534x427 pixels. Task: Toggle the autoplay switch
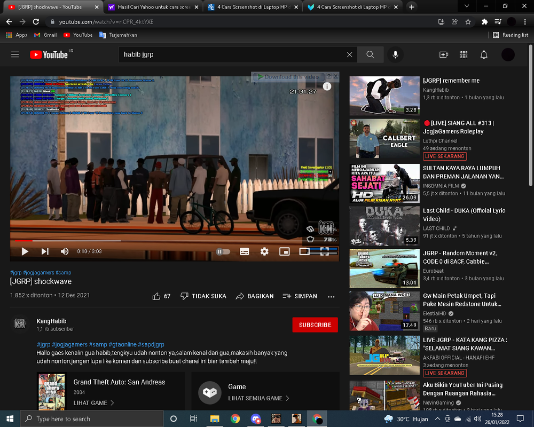click(223, 251)
